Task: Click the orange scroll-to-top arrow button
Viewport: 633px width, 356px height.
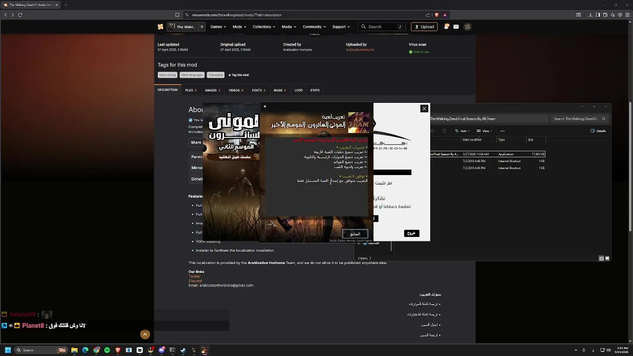Action: click(x=145, y=335)
